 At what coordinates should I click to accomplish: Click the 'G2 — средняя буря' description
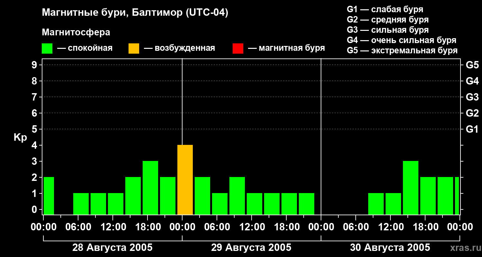pyautogui.click(x=388, y=20)
